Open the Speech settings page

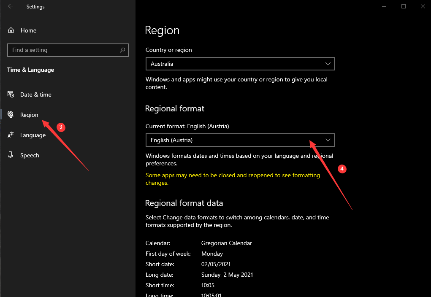click(x=30, y=155)
